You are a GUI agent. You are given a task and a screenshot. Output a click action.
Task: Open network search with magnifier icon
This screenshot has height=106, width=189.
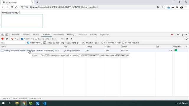tap(17, 39)
